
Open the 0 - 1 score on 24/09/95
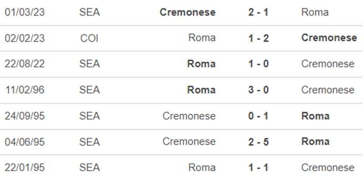point(258,116)
